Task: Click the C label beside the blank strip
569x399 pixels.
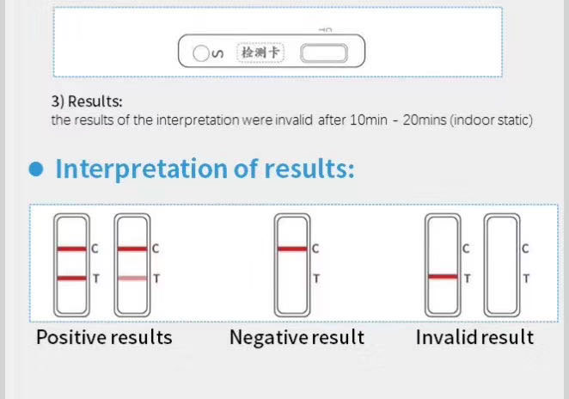Action: click(525, 249)
